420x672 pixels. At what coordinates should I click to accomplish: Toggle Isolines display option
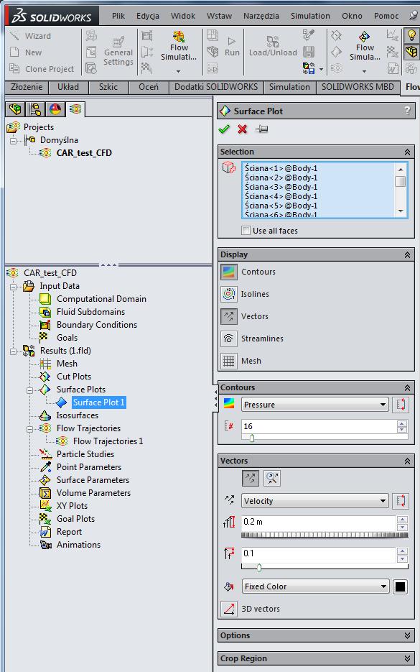point(228,295)
